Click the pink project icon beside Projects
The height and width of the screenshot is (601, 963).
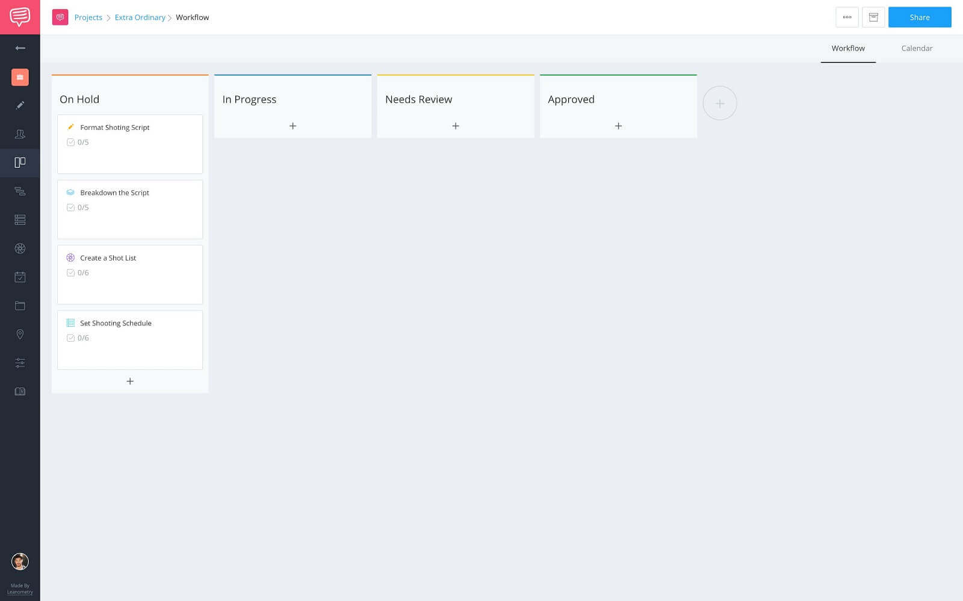click(x=60, y=17)
